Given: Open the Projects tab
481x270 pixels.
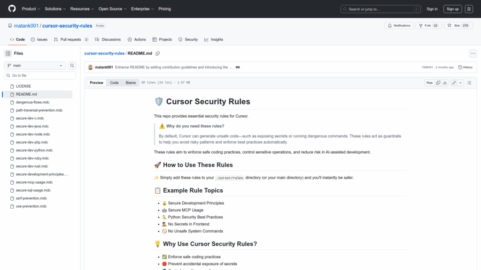Looking at the screenshot, I should [162, 39].
